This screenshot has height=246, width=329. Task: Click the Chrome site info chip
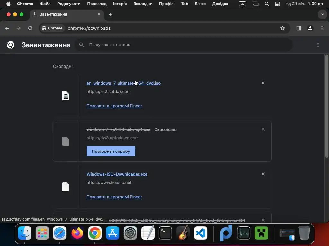(x=52, y=28)
